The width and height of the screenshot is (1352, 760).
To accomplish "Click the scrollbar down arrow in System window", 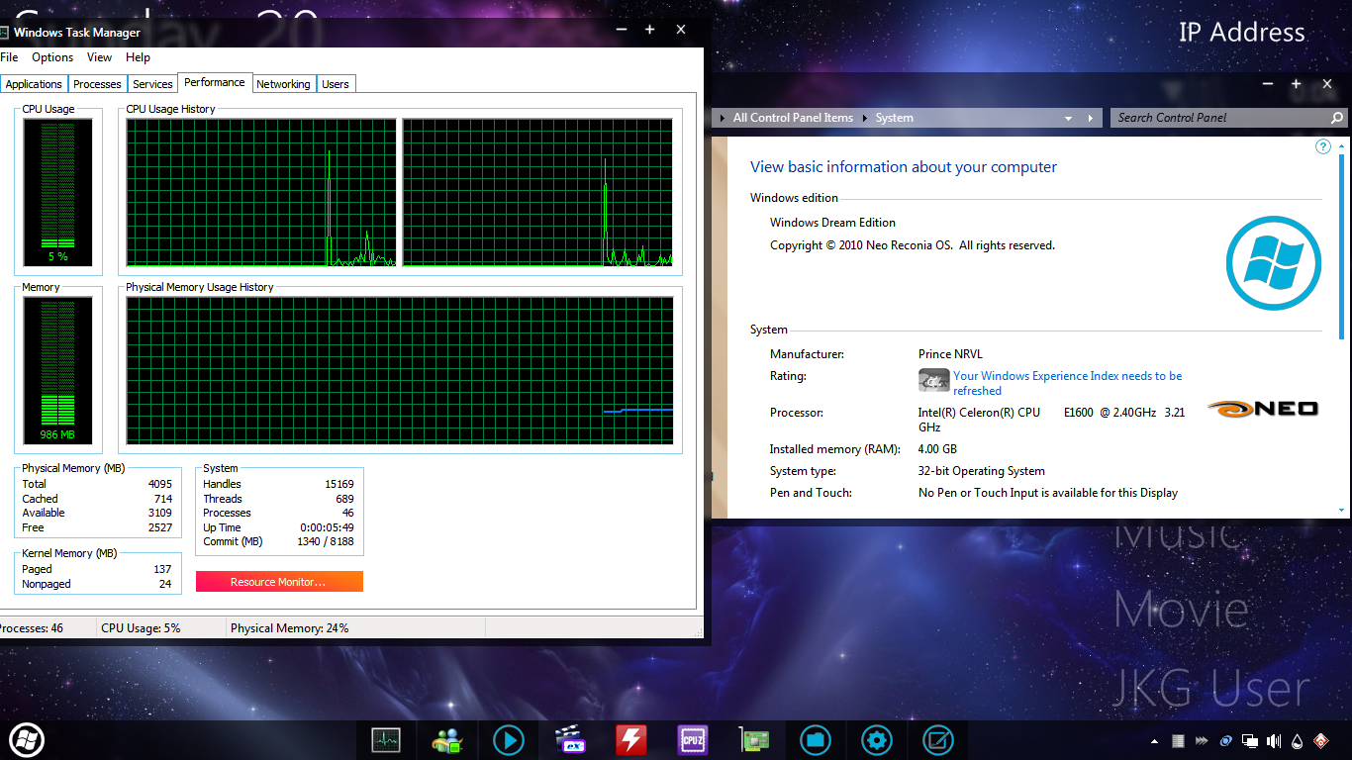I will 1342,511.
